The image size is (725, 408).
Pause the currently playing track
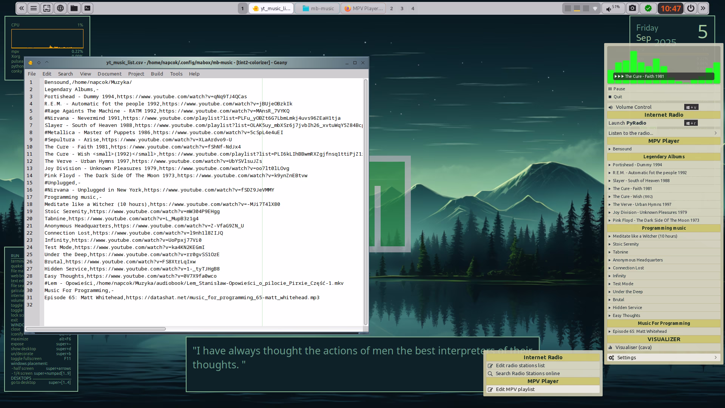(x=619, y=89)
